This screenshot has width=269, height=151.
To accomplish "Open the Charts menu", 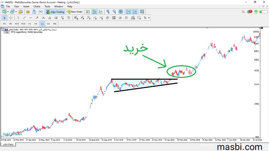I will click(37, 6).
